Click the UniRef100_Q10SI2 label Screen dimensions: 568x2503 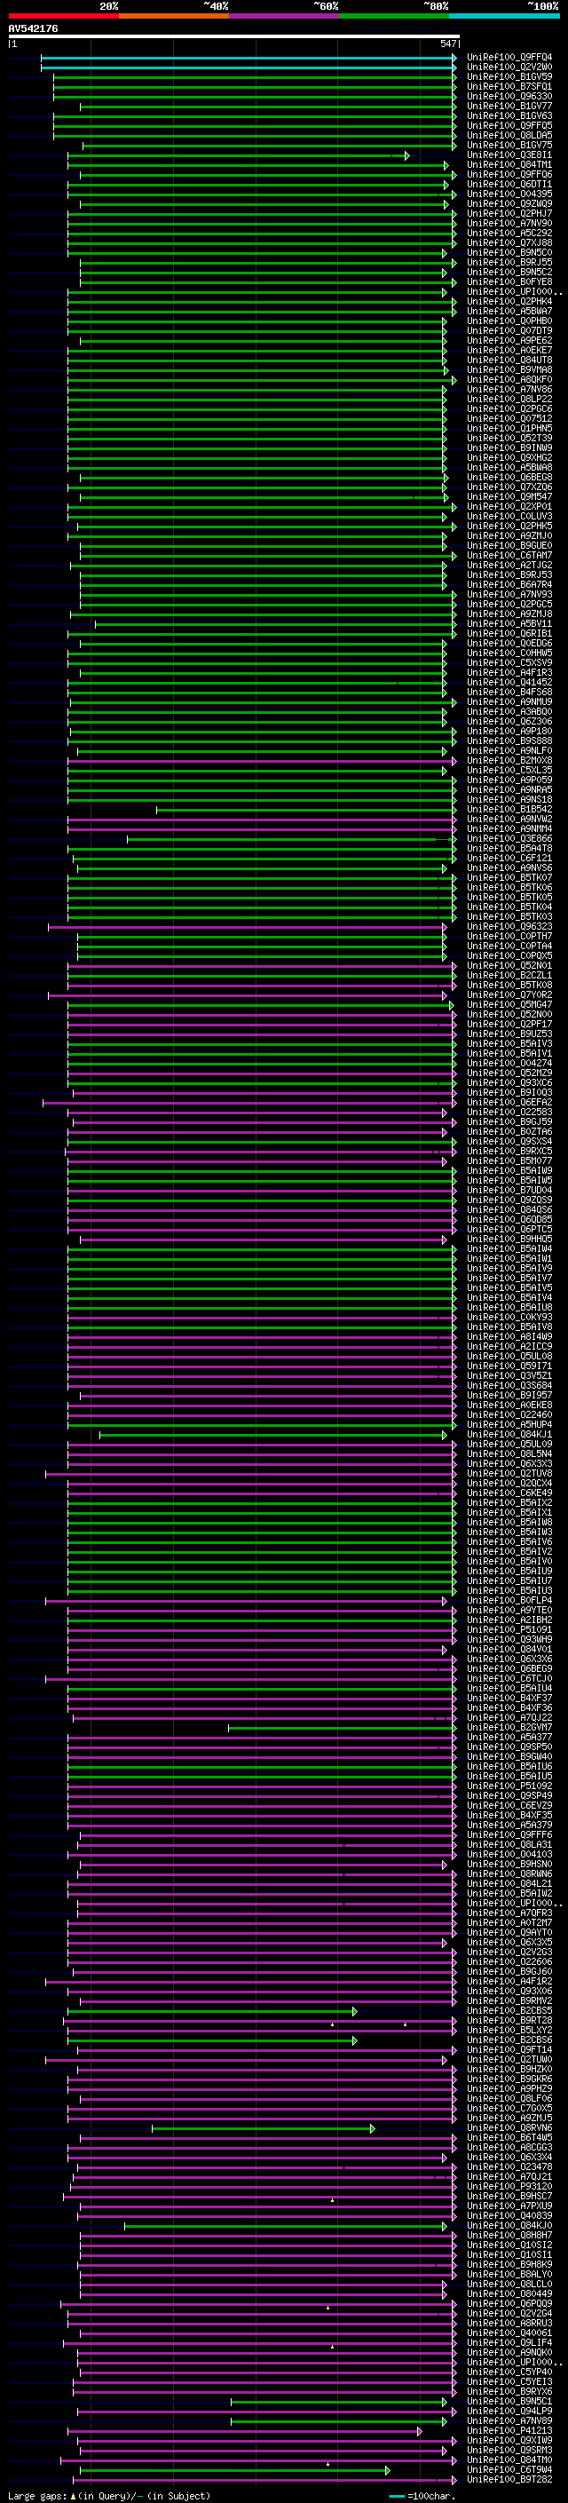509,2246
